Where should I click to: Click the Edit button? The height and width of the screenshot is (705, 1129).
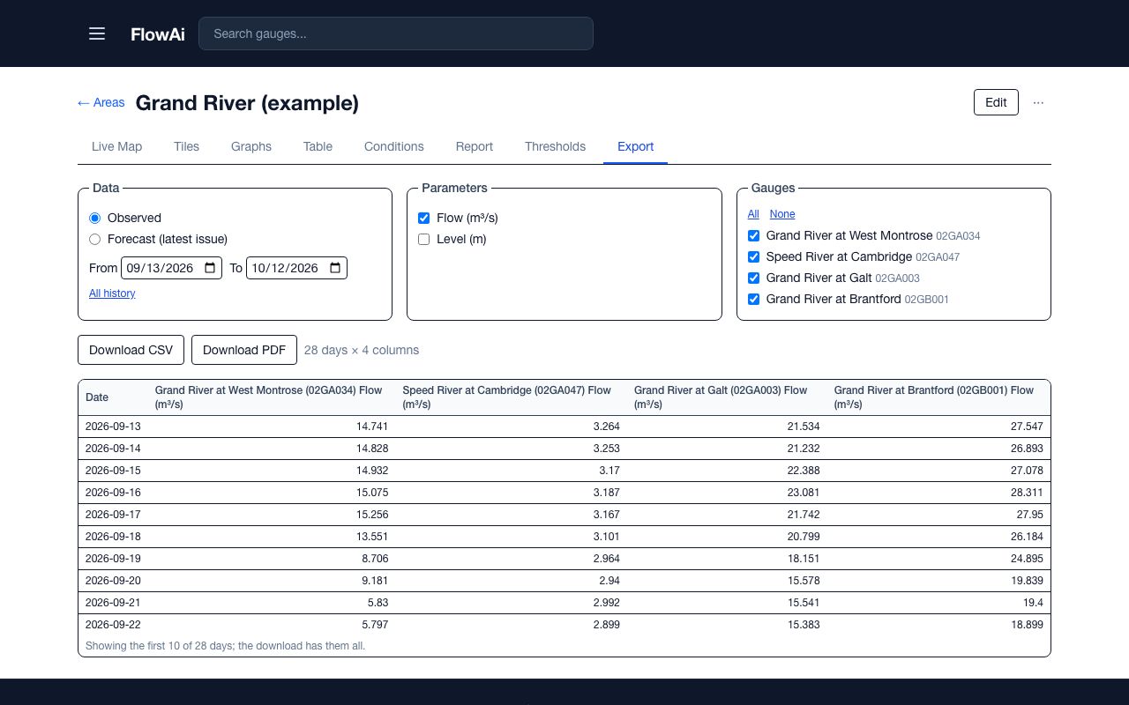point(996,102)
